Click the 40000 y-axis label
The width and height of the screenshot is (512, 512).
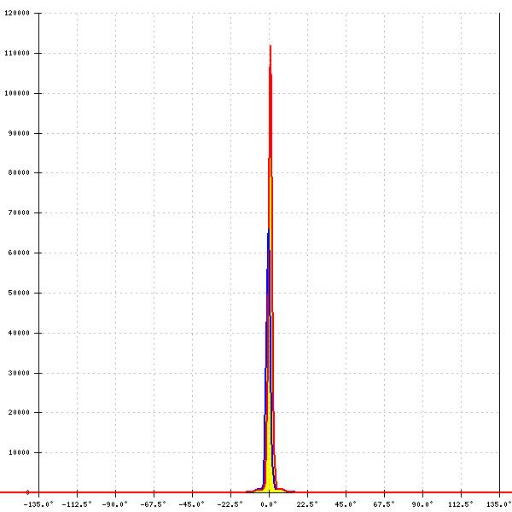coord(19,333)
